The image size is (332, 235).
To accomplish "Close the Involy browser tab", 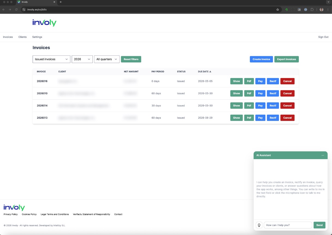I will point(54,2).
